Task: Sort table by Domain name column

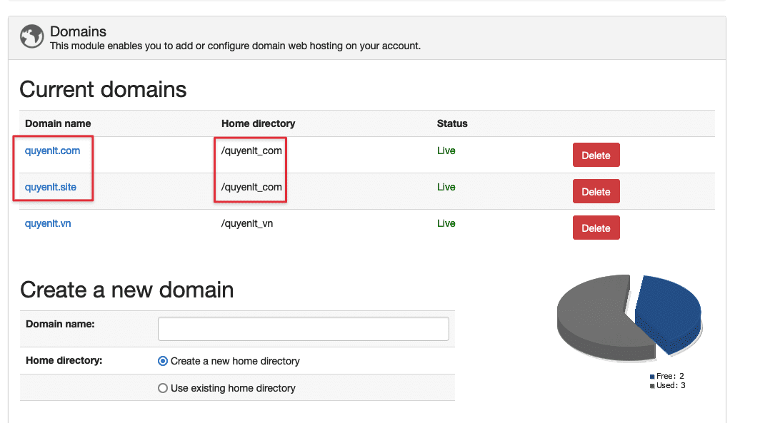Action: tap(57, 123)
